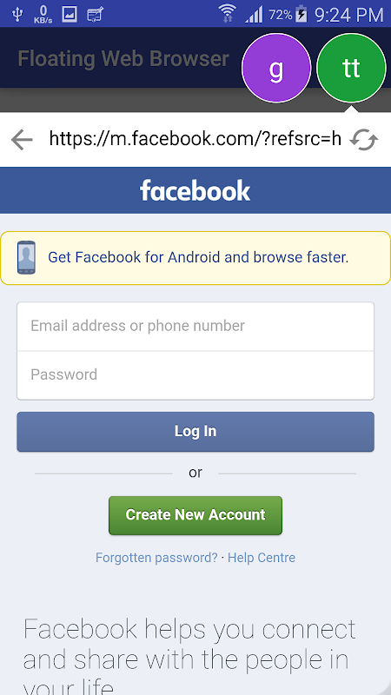
Task: Reload the page with the refresh icon
Action: click(364, 140)
